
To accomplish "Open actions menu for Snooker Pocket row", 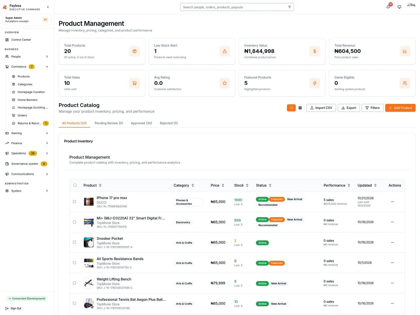I will pos(392,243).
